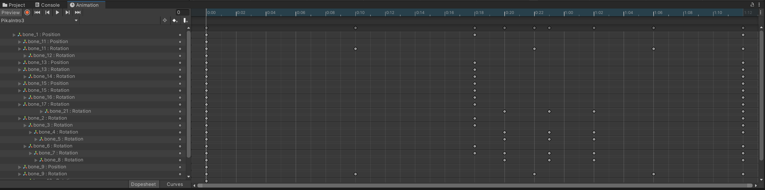Toggle the window lock icon
Screen dimensions: 765x190
tap(752, 5)
